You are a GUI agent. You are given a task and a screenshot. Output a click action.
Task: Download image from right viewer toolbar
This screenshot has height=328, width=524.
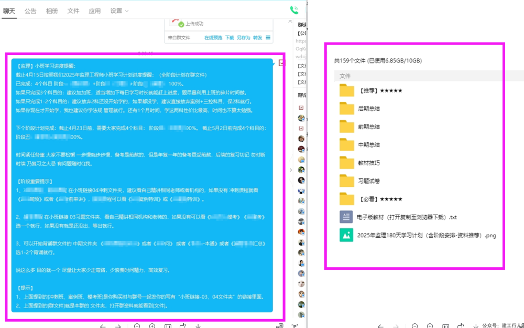coord(476,326)
